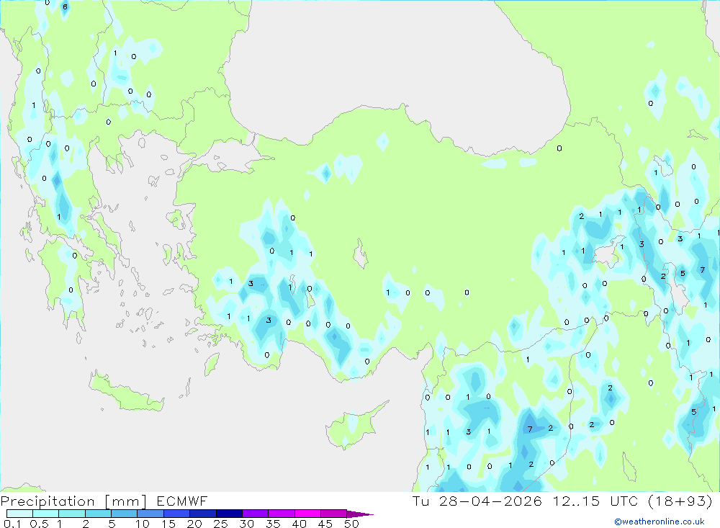Click the "(18+93)" forecast run text
This screenshot has width=720, height=528.
pos(681,501)
